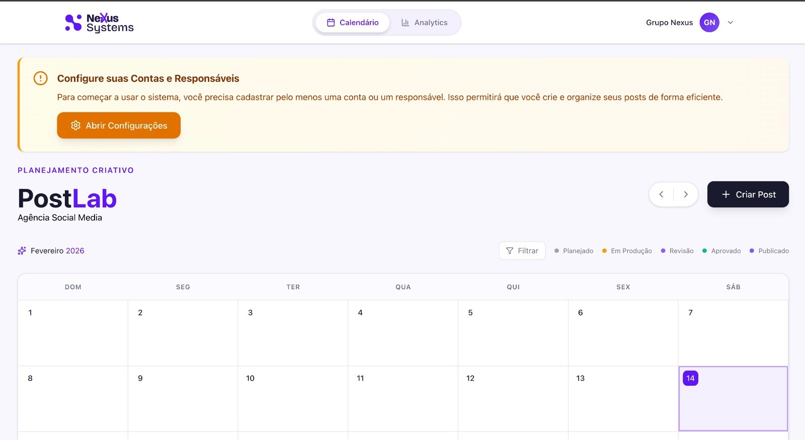This screenshot has width=805, height=440.
Task: Click the Planejado status legend
Action: 574,251
